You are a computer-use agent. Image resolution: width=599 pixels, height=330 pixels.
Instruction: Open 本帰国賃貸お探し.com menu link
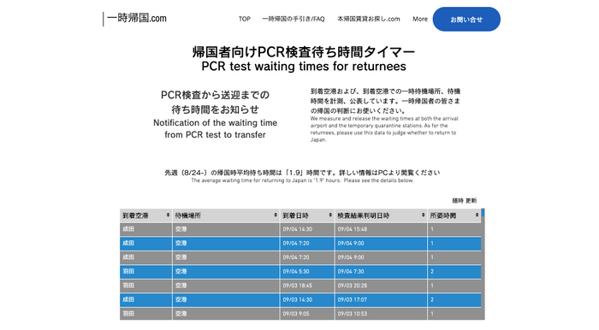coord(369,19)
